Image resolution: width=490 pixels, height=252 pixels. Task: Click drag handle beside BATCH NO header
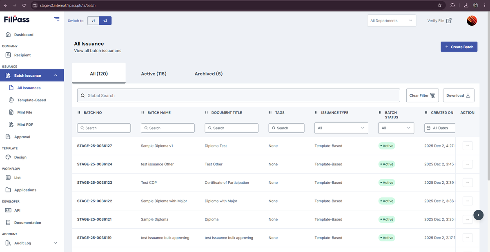click(x=79, y=113)
